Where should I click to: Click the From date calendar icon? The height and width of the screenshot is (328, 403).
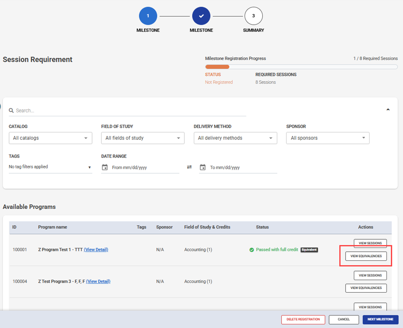click(x=105, y=168)
